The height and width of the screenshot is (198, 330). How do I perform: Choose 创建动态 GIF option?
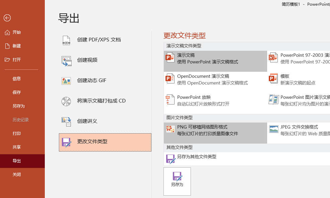pos(105,80)
